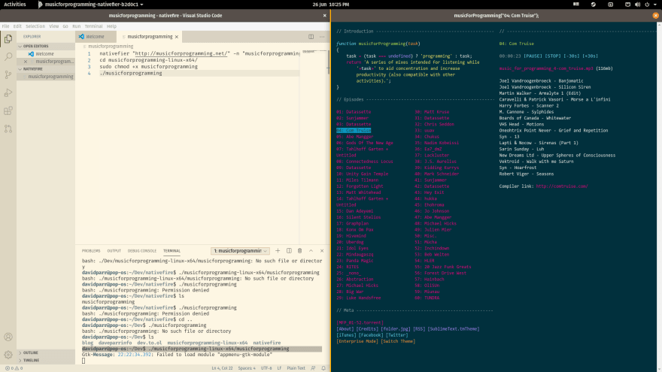
Task: Open the app menu dropdown in top bar
Action: pyautogui.click(x=91, y=5)
